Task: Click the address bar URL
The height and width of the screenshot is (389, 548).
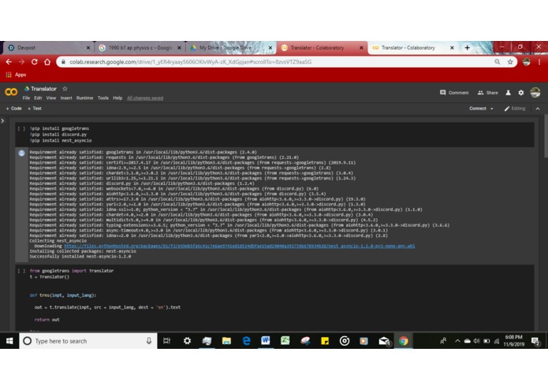Action: (191, 62)
